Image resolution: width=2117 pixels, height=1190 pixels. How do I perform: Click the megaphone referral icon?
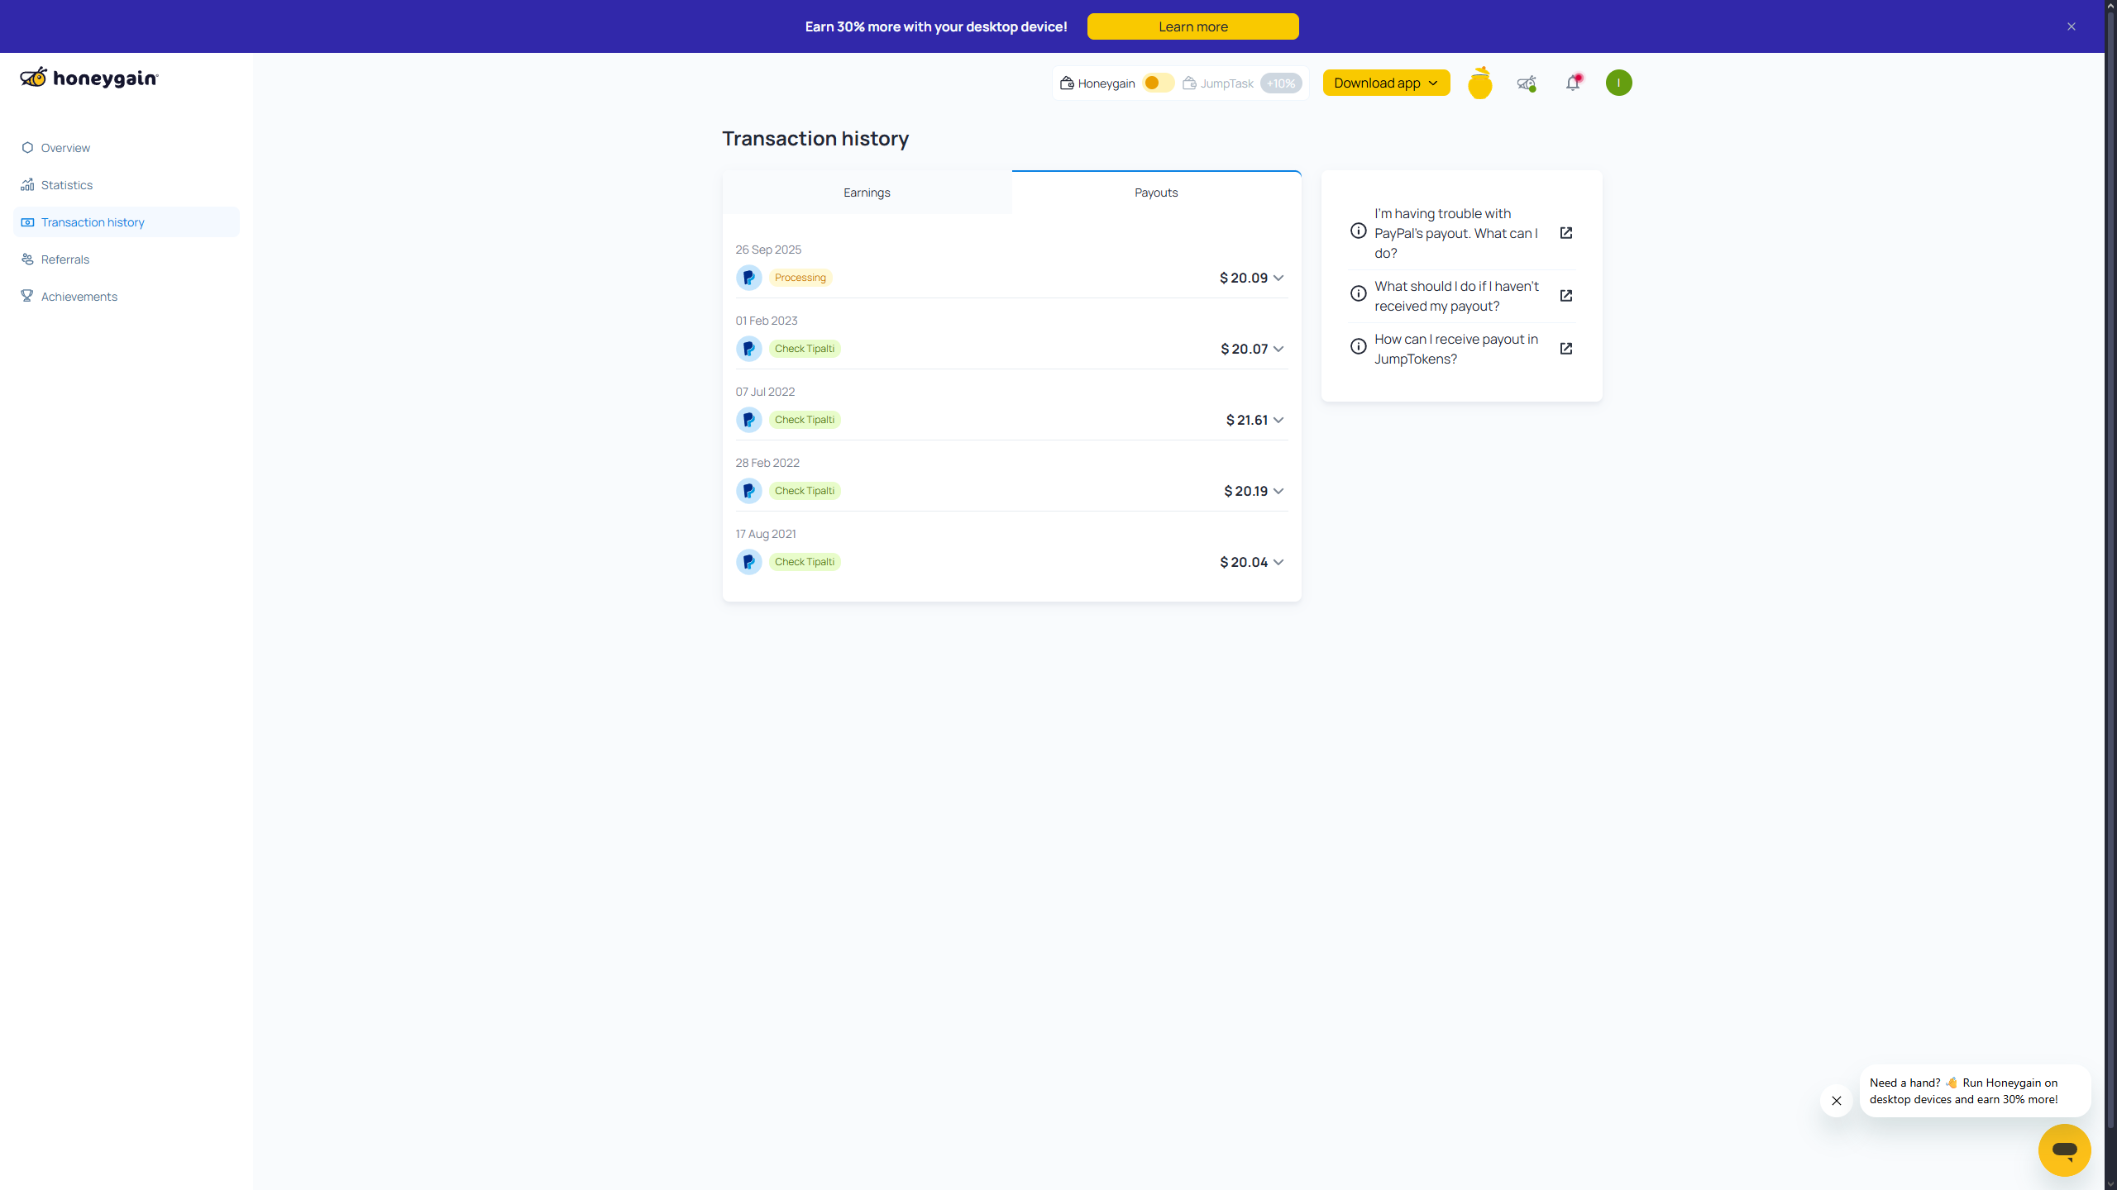coord(1526,83)
